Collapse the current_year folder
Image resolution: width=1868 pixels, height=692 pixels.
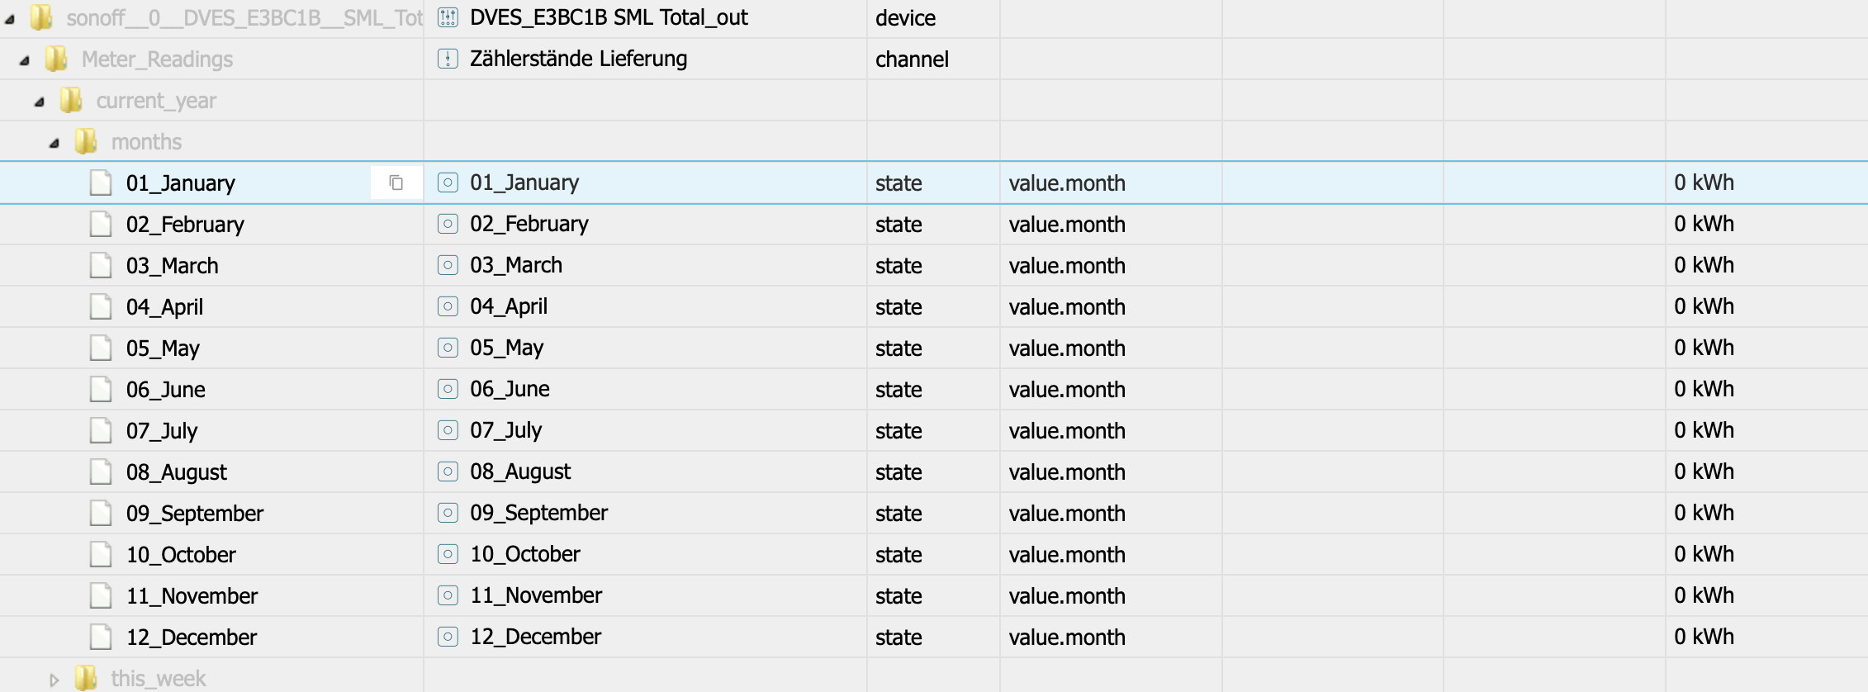(40, 102)
